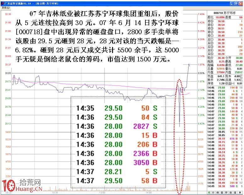Image resolution: width=244 pixels, height=195 pixels.
Task: Select the 卖④ 30.54 ask row
Action: point(225,25)
